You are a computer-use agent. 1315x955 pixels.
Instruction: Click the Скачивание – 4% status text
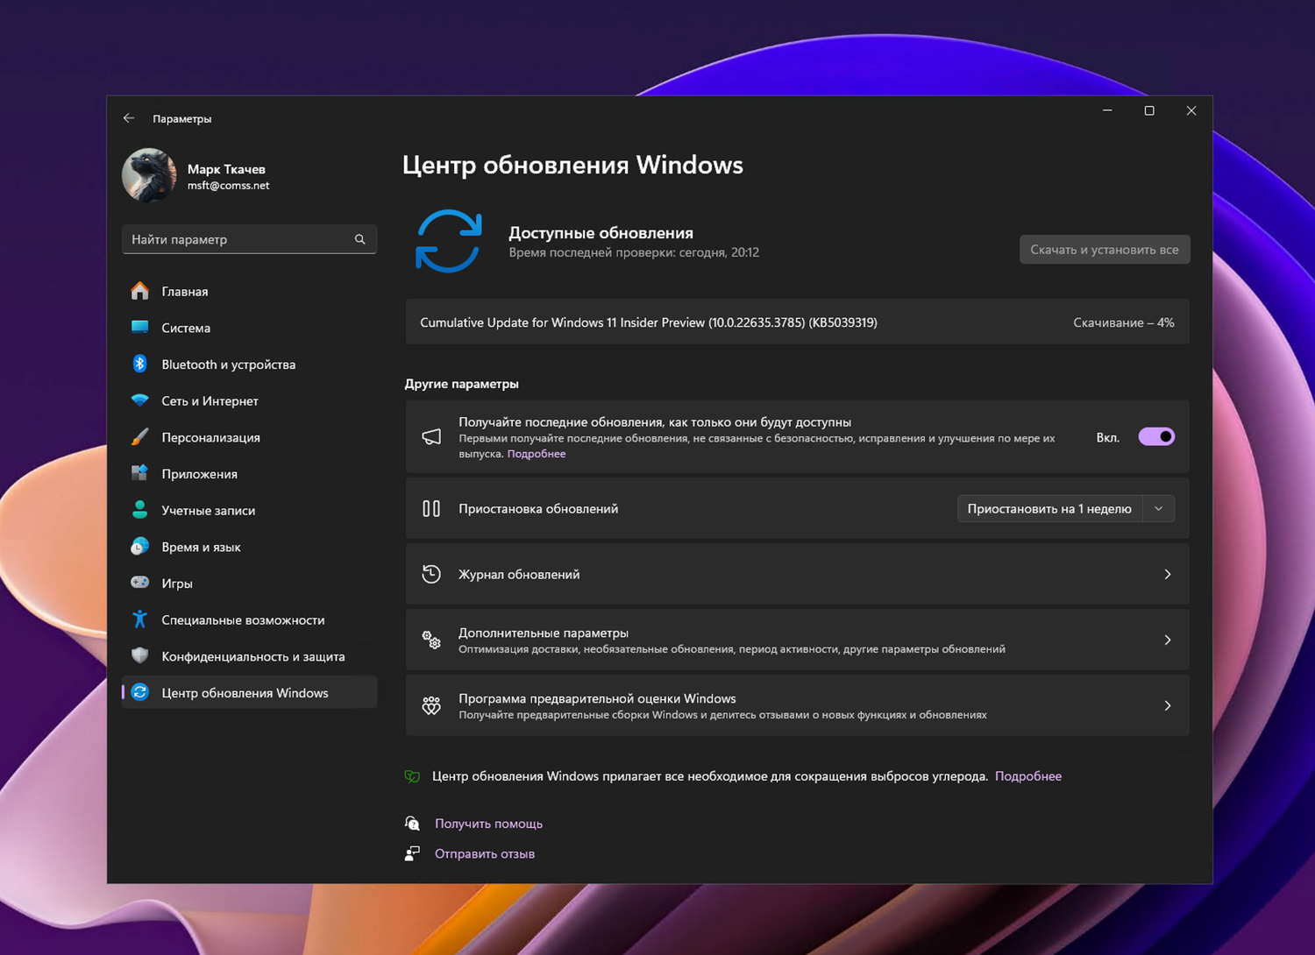point(1124,322)
